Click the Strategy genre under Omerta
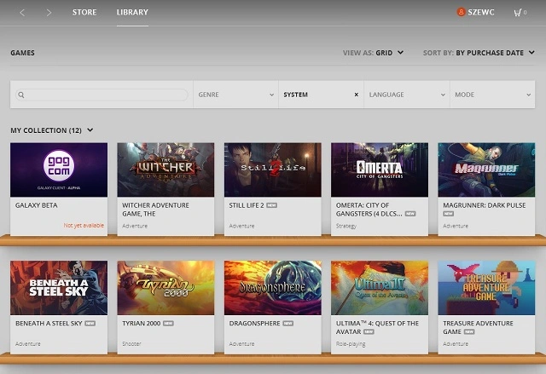Screen dimensions: 546x374 tap(346, 226)
